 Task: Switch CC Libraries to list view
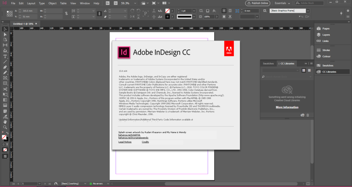[309, 70]
